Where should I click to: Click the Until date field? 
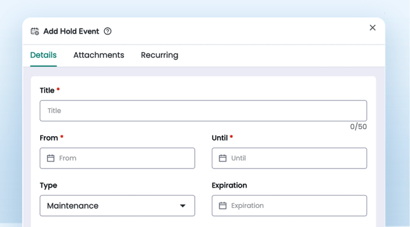289,158
